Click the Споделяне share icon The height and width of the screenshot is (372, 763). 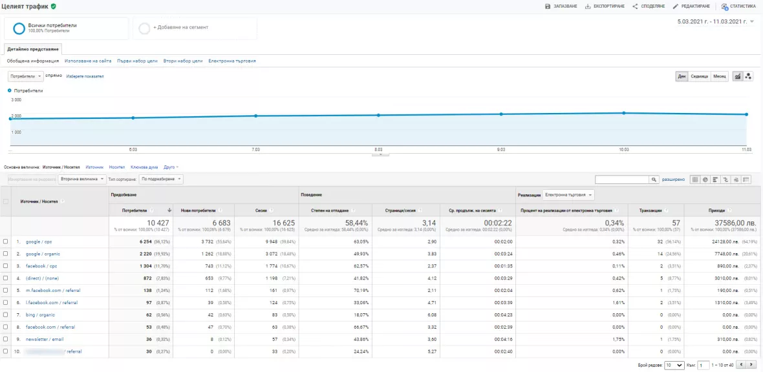pyautogui.click(x=635, y=6)
